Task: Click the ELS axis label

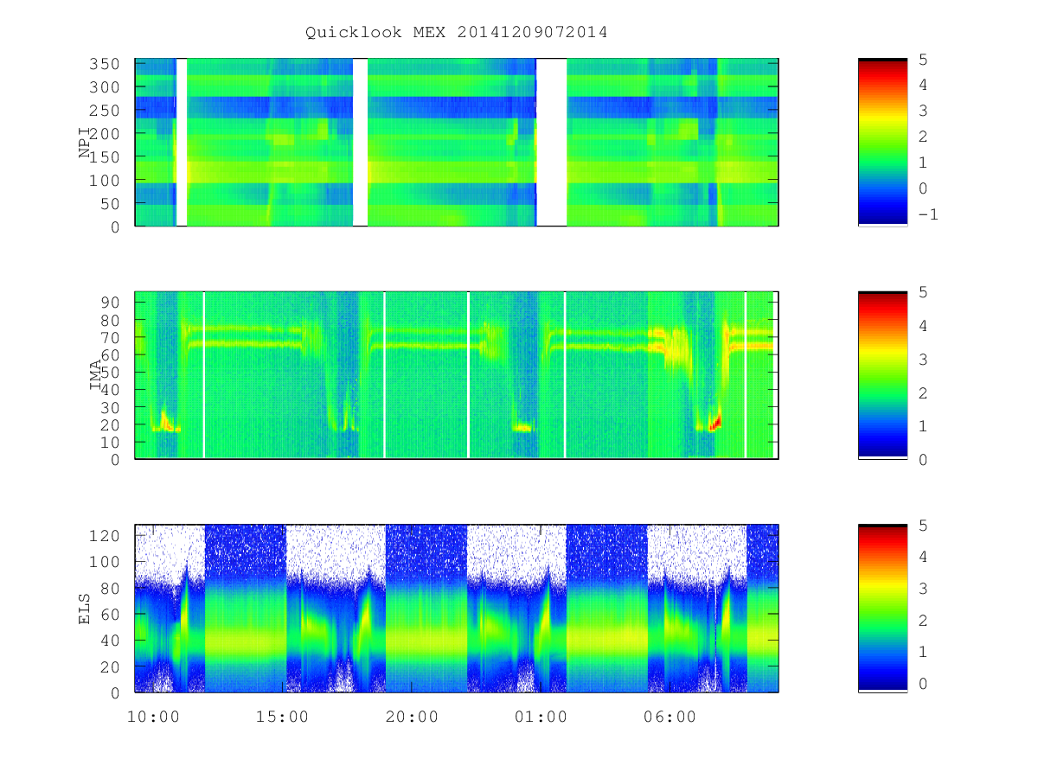Action: 85,609
